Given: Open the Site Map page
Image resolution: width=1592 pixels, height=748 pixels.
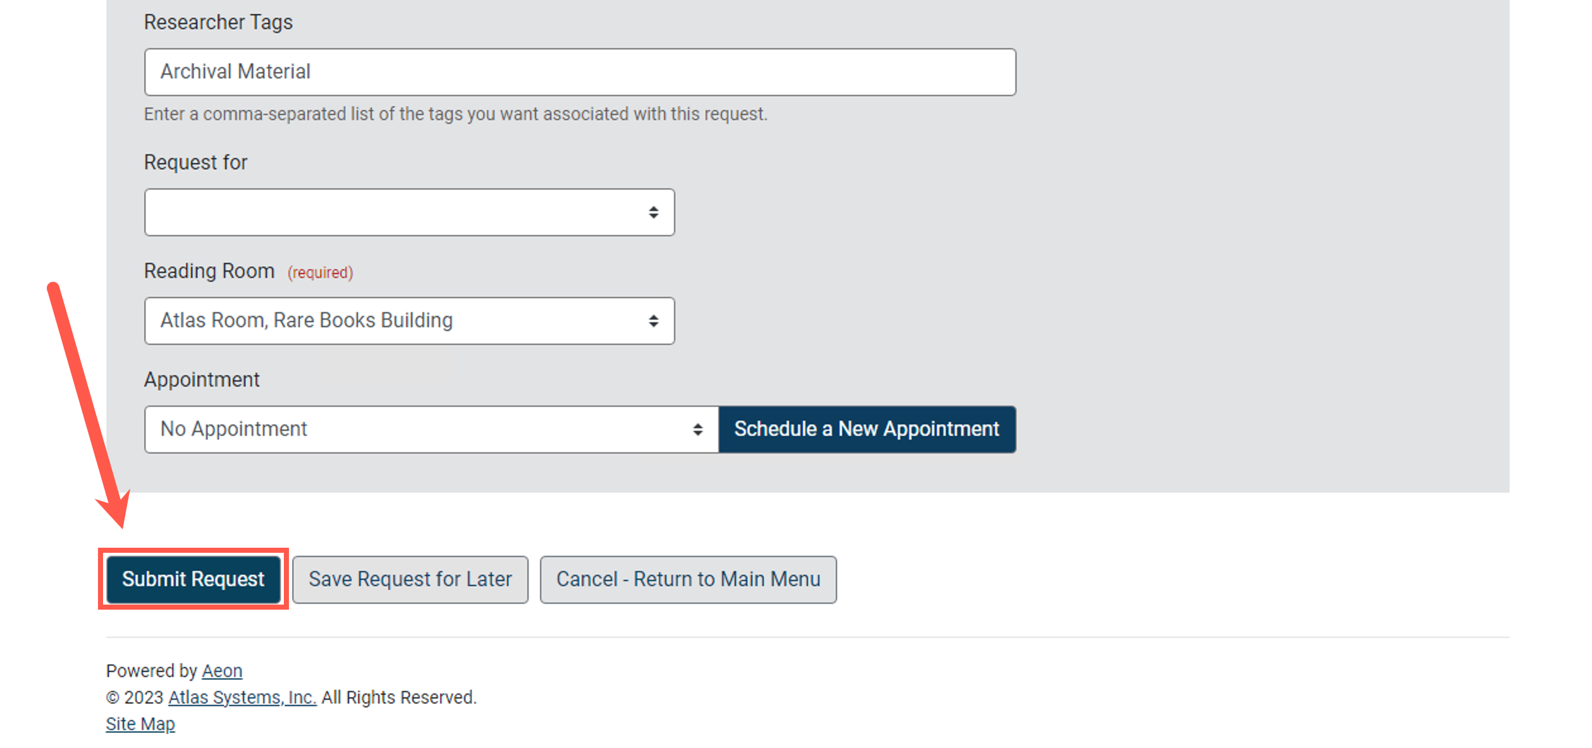Looking at the screenshot, I should tap(140, 724).
